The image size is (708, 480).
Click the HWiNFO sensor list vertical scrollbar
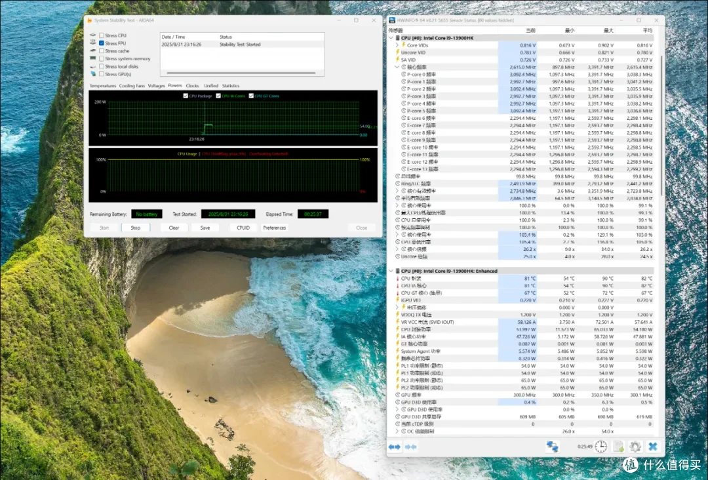coord(661,124)
